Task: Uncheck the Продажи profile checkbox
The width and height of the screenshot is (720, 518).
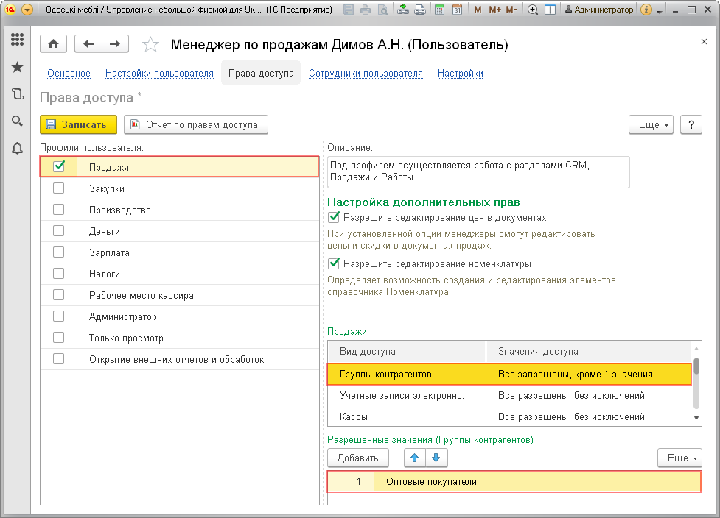Action: click(59, 167)
